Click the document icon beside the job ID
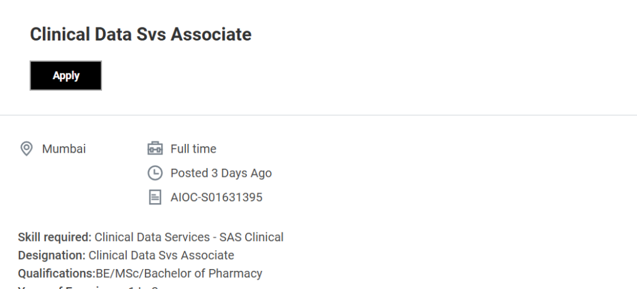 point(154,197)
